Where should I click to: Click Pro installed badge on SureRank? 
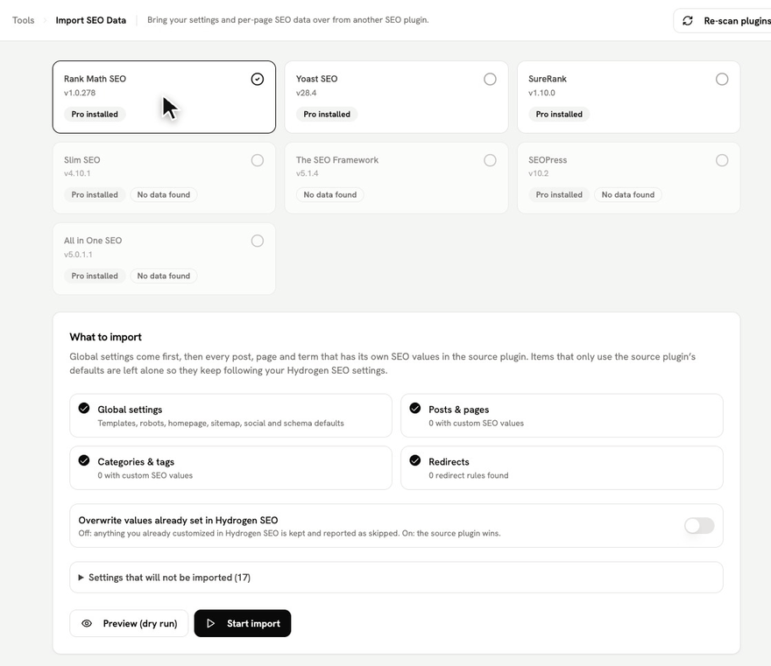559,114
